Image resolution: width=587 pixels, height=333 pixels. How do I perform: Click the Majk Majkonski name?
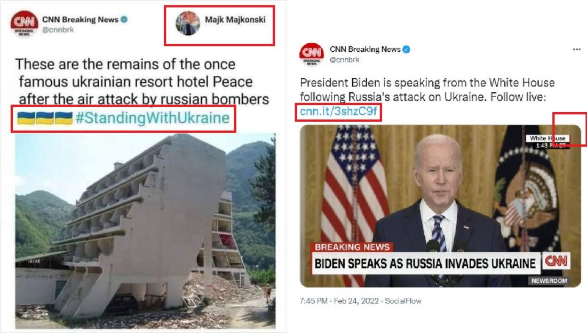point(235,19)
